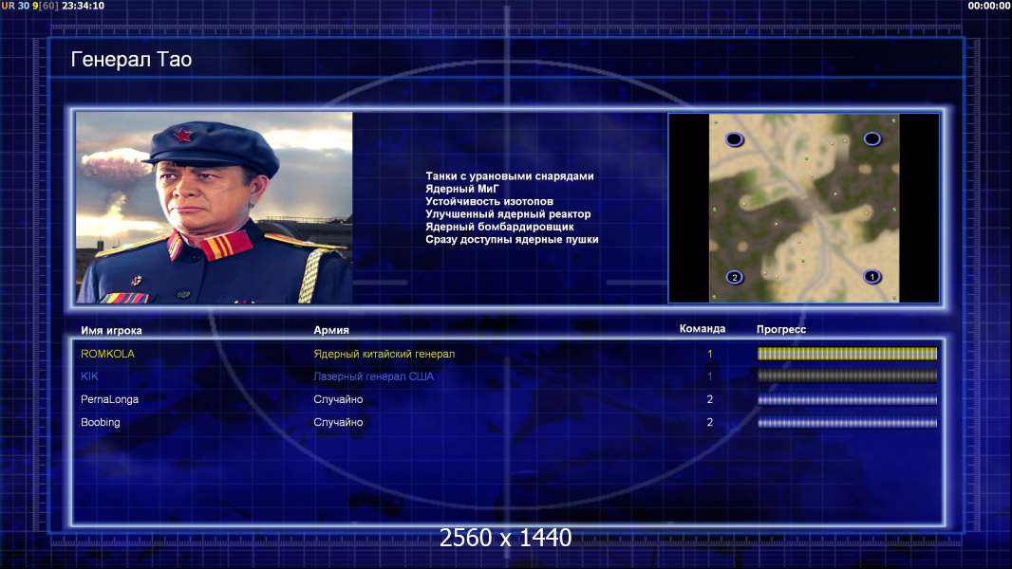The width and height of the screenshot is (1012, 569).
Task: Click the Прогресс column header
Action: (x=781, y=329)
